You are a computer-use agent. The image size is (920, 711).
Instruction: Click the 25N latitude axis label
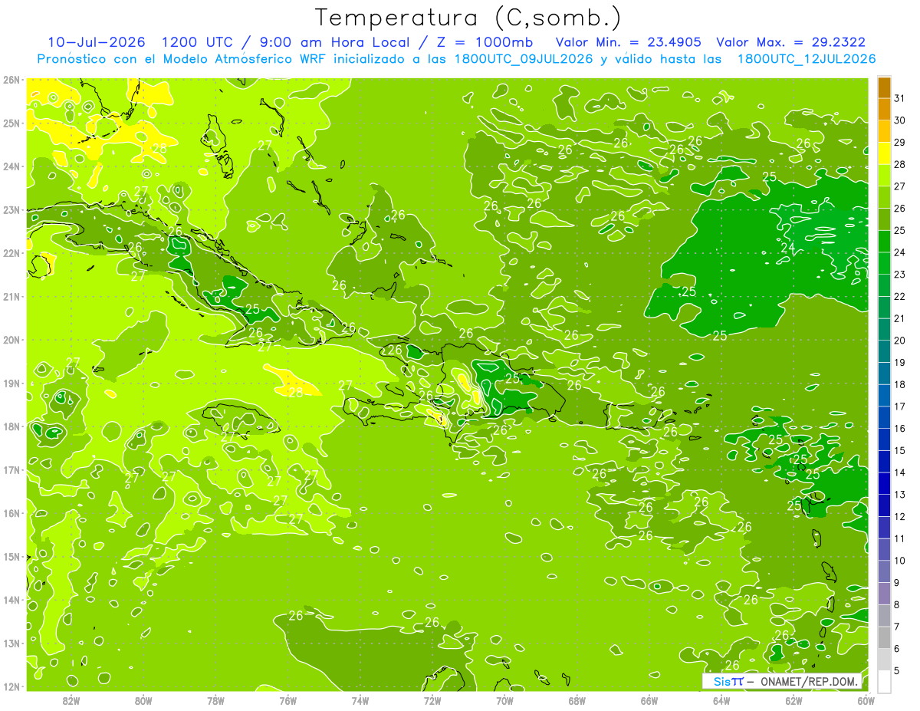pos(11,123)
